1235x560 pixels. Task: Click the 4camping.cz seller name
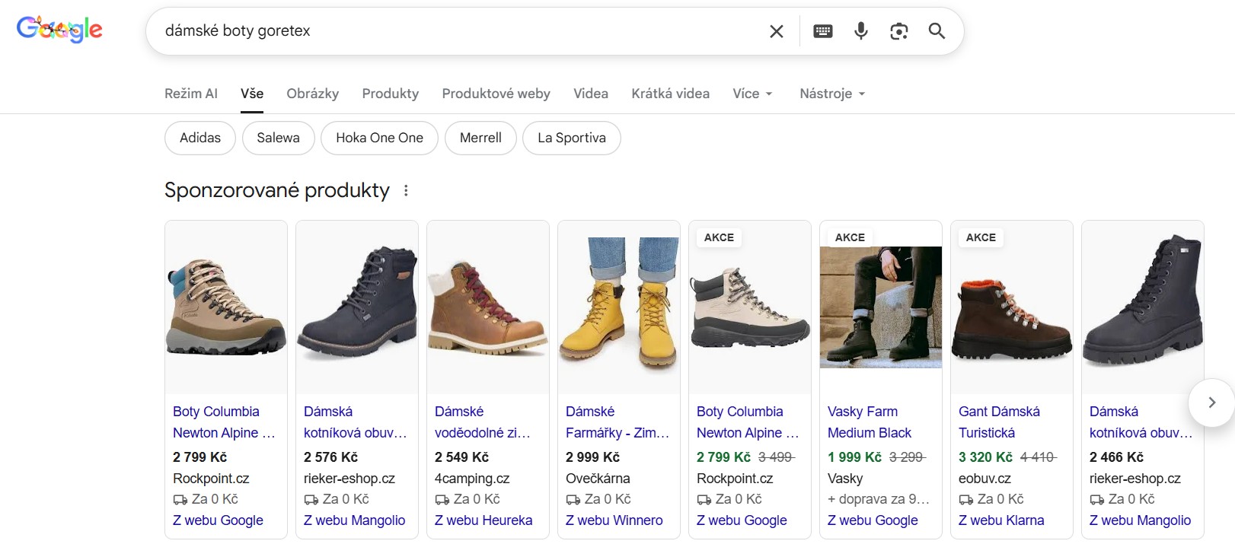tap(472, 479)
